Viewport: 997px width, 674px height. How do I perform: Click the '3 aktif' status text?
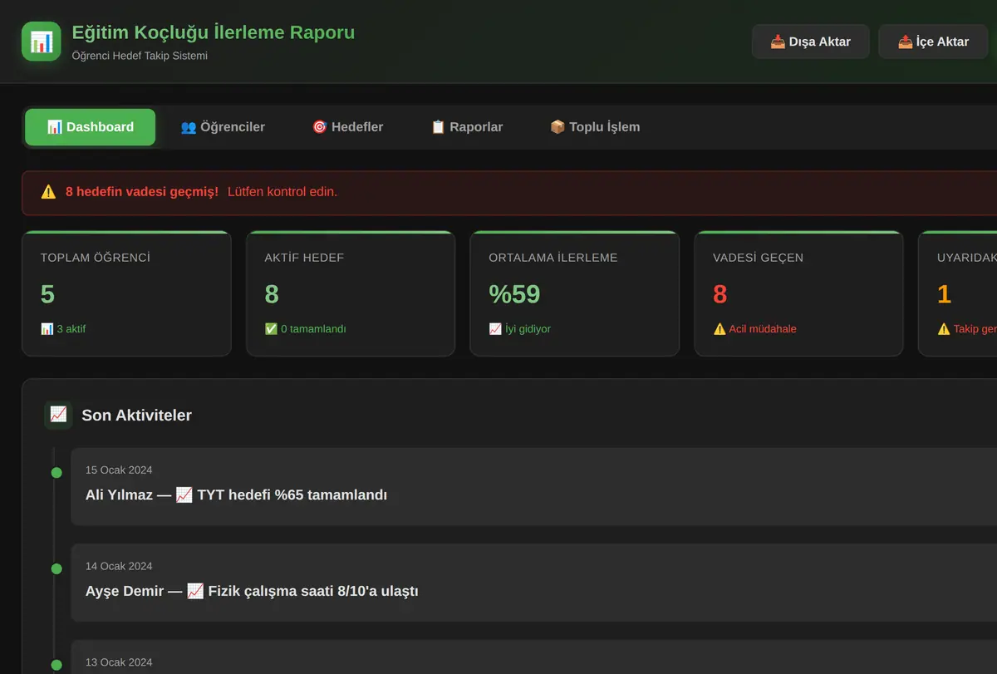(71, 329)
